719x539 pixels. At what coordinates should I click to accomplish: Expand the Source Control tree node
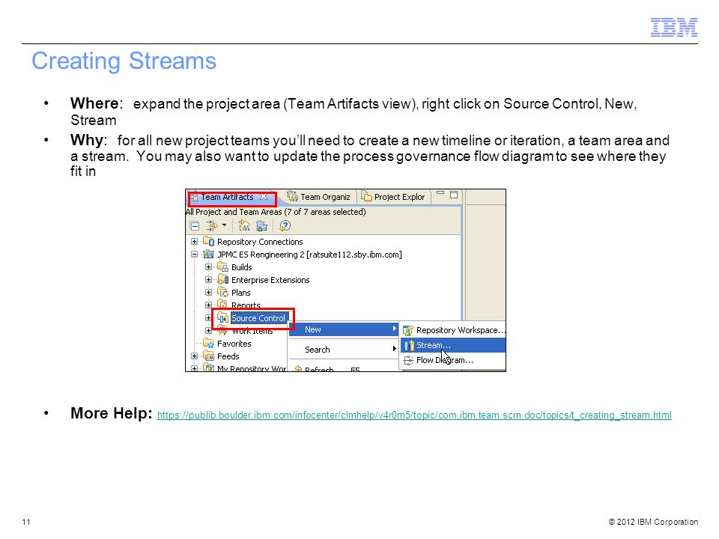coord(209,317)
